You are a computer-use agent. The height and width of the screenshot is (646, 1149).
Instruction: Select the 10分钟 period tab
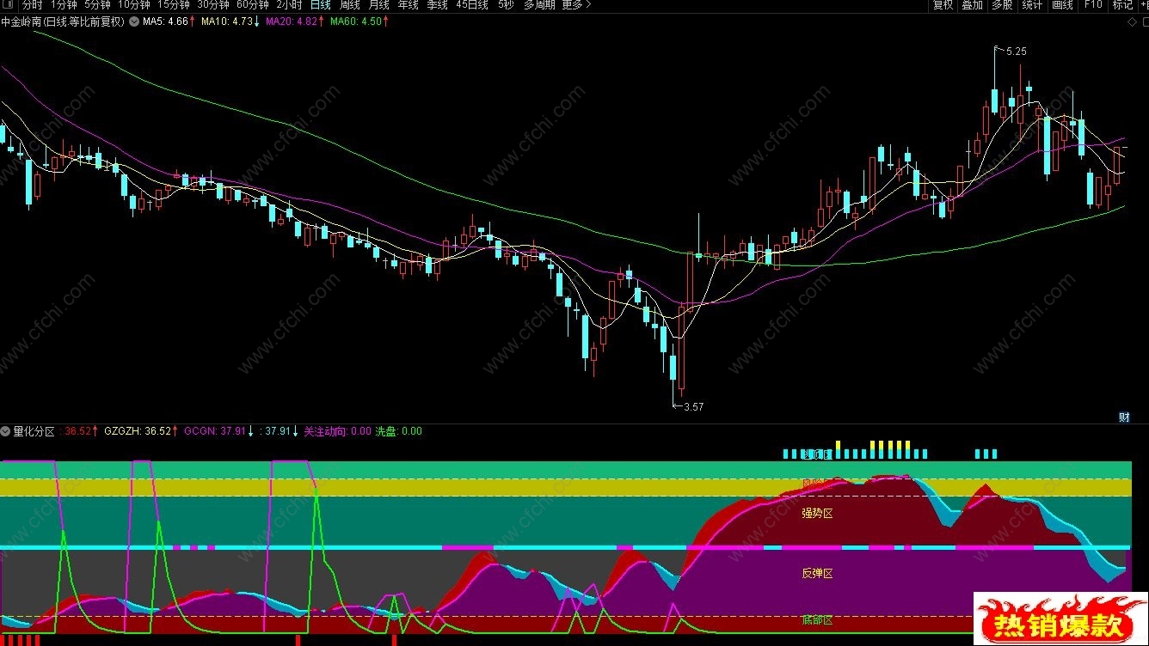(x=134, y=5)
